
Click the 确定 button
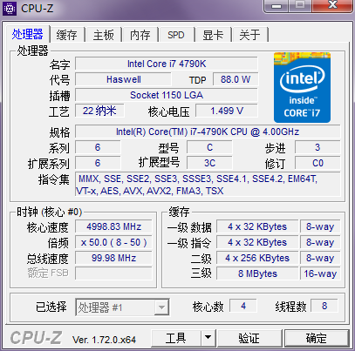[317, 338]
